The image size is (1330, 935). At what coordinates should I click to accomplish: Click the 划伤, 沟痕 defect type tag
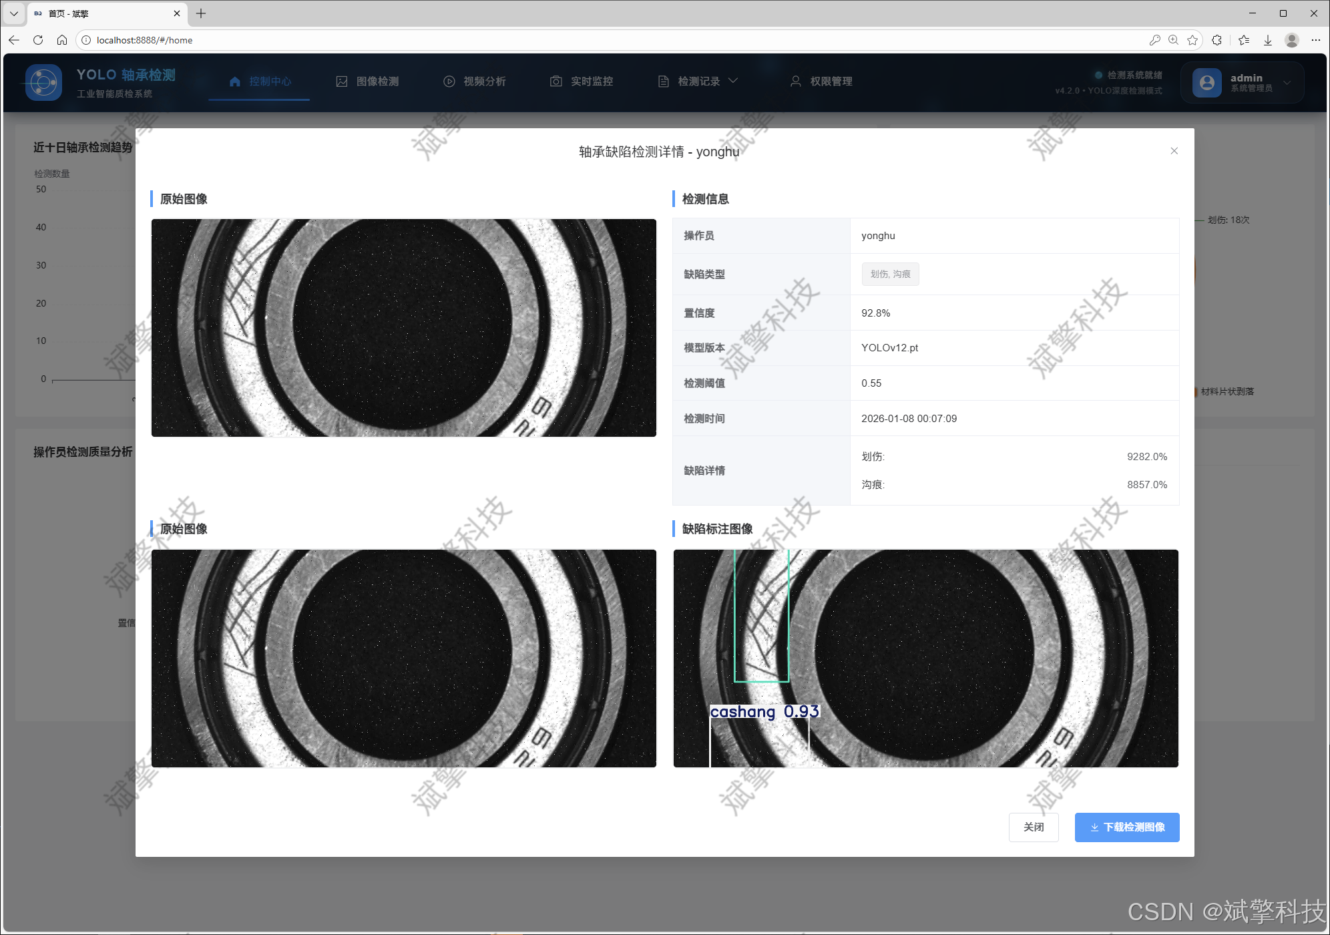[890, 274]
